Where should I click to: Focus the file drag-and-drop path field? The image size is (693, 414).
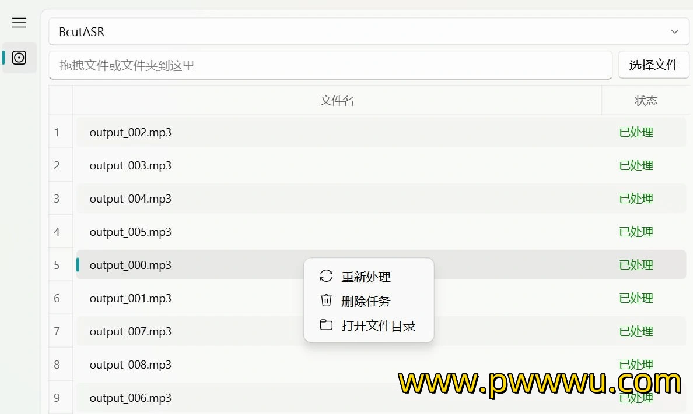click(x=331, y=65)
